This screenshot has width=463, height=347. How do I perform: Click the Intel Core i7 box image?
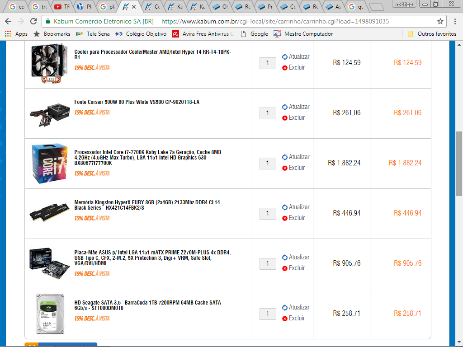pyautogui.click(x=49, y=164)
